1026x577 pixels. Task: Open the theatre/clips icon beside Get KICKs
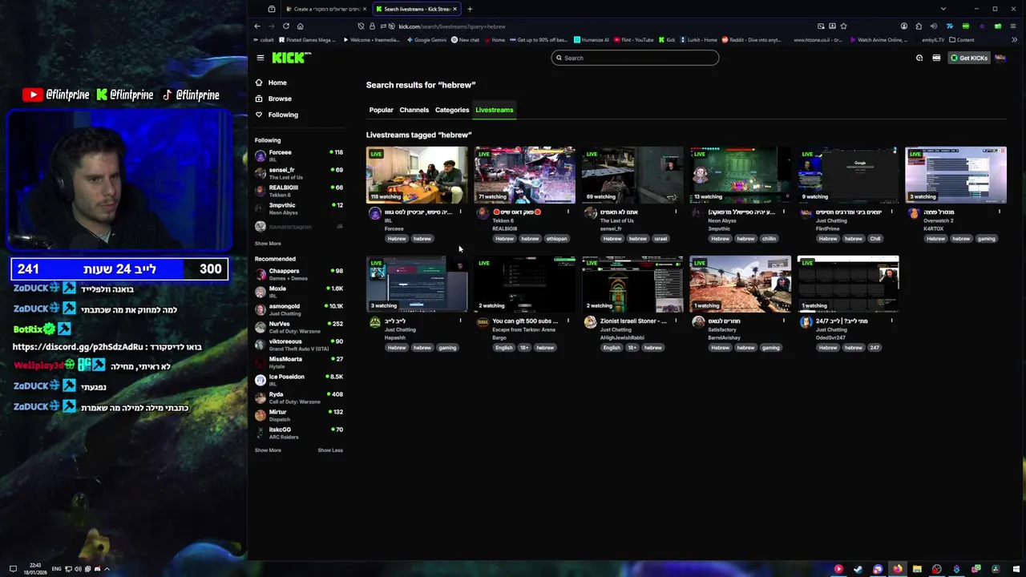pyautogui.click(x=936, y=58)
